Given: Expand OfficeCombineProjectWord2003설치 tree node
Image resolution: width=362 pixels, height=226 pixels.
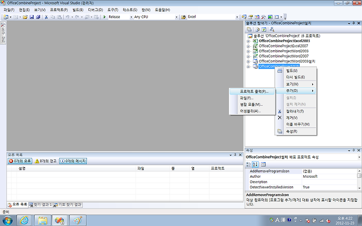Looking at the screenshot, I should 248,61.
